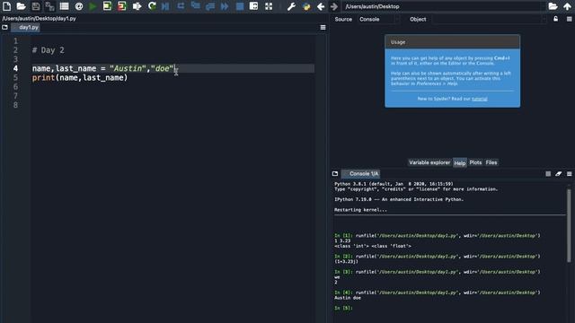The width and height of the screenshot is (575, 323).
Task: Click the working directory path field
Action: pyautogui.click(x=443, y=6)
